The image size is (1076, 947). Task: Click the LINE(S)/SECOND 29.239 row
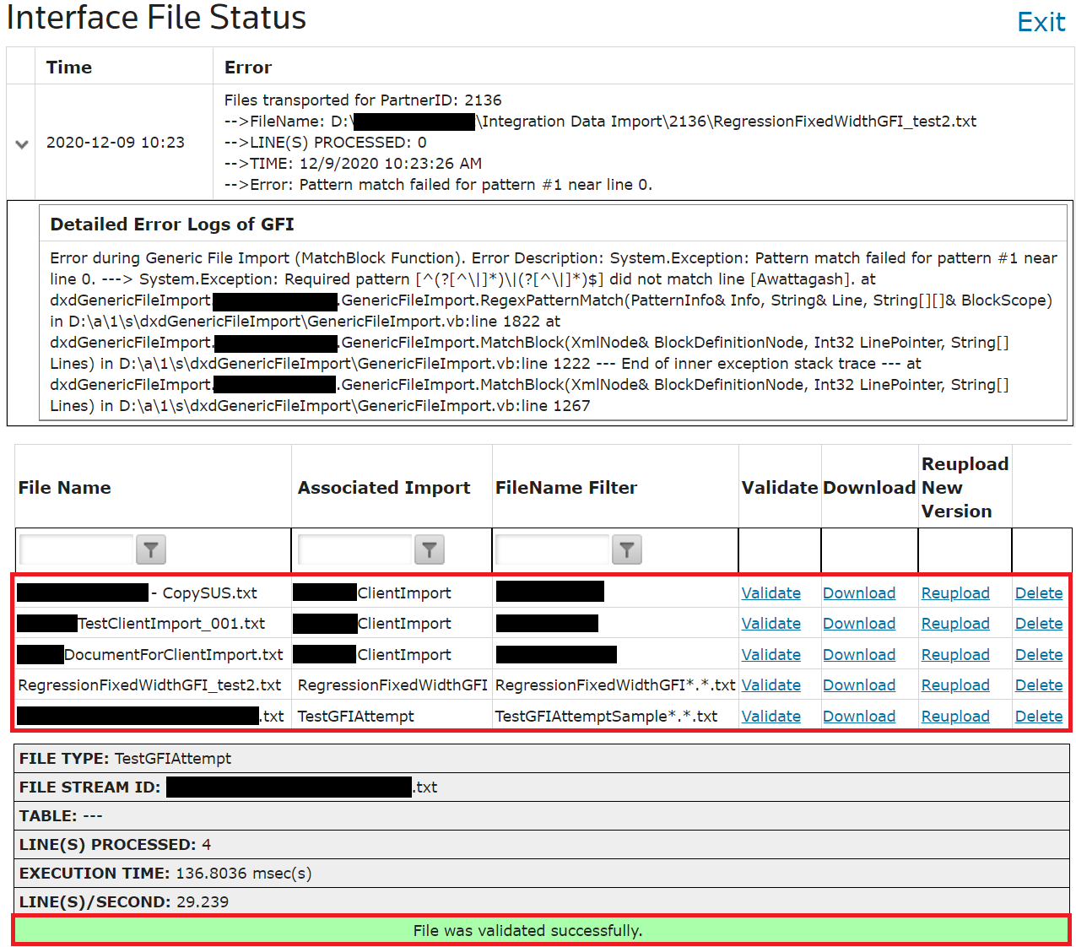point(541,902)
